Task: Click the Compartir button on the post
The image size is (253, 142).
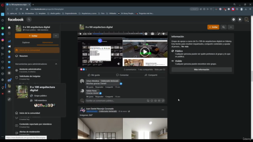Action: [x=151, y=75]
